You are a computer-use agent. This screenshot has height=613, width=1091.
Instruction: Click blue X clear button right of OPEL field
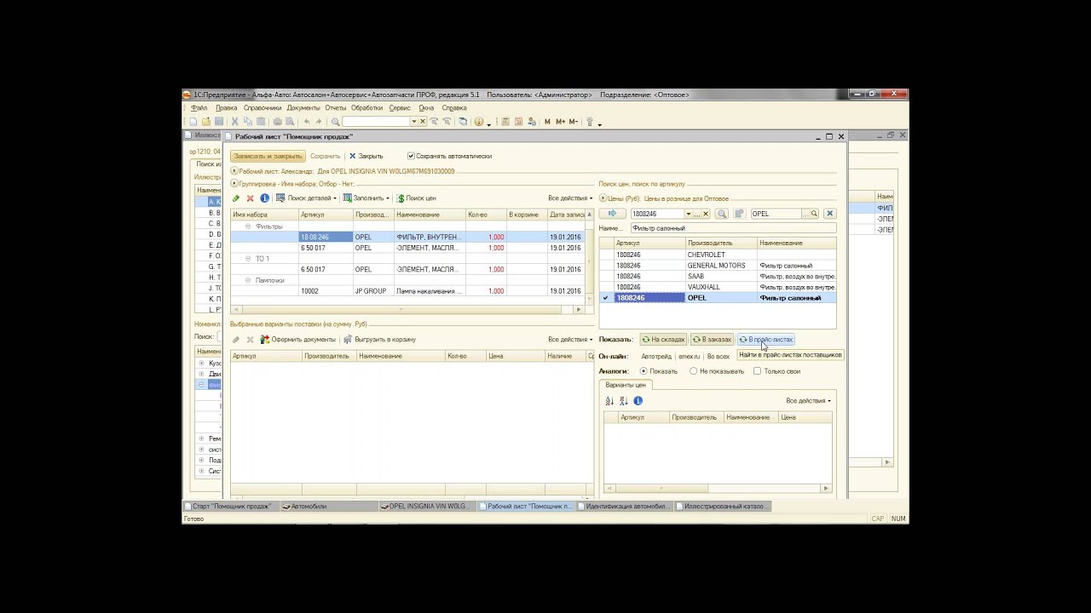click(x=829, y=214)
